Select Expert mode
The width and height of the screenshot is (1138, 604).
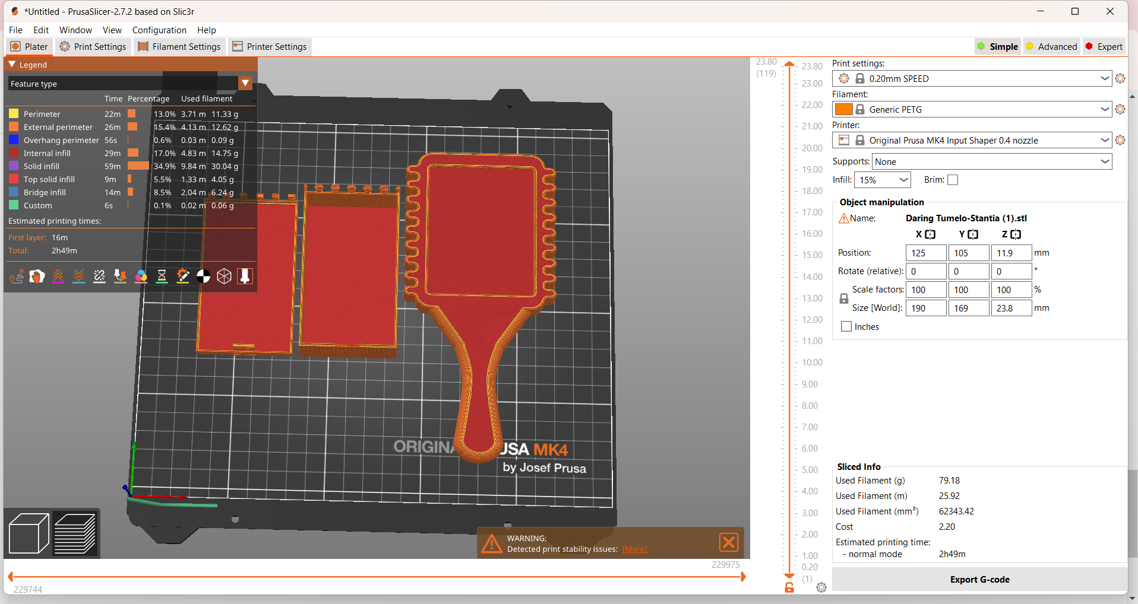tap(1104, 47)
